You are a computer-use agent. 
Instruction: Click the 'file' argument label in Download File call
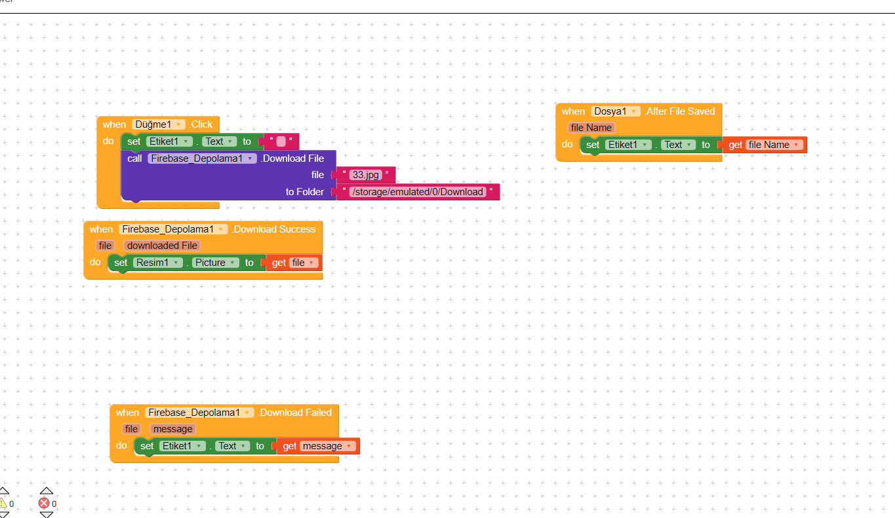317,175
